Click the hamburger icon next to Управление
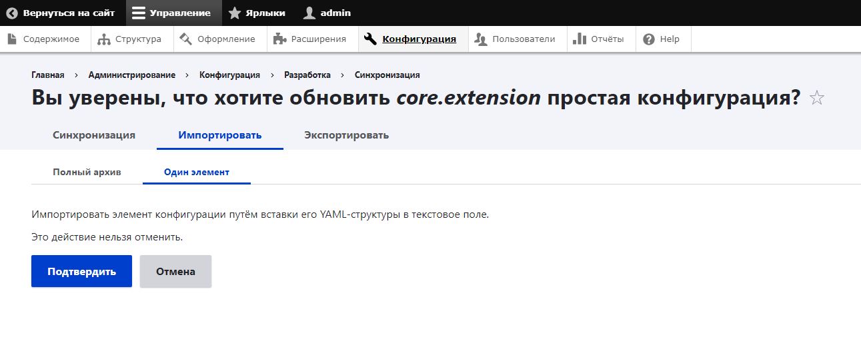The width and height of the screenshot is (861, 349). tap(138, 13)
